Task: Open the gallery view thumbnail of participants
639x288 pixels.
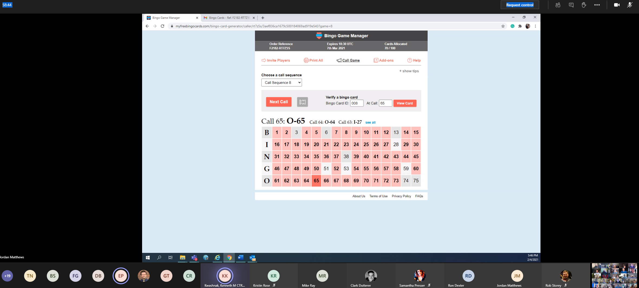Action: point(614,276)
